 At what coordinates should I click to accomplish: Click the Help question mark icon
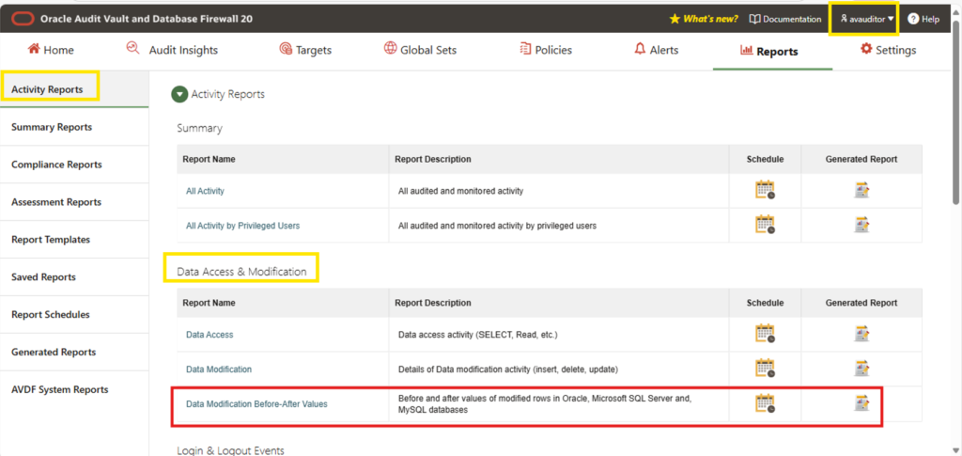point(913,19)
